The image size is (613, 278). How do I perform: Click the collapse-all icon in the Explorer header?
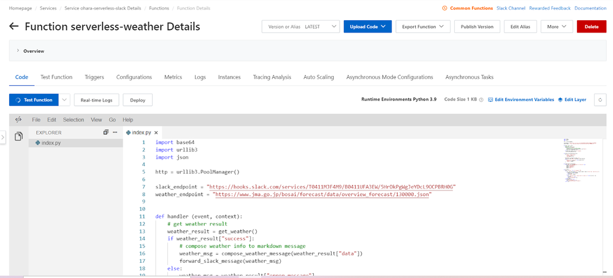[x=106, y=132]
